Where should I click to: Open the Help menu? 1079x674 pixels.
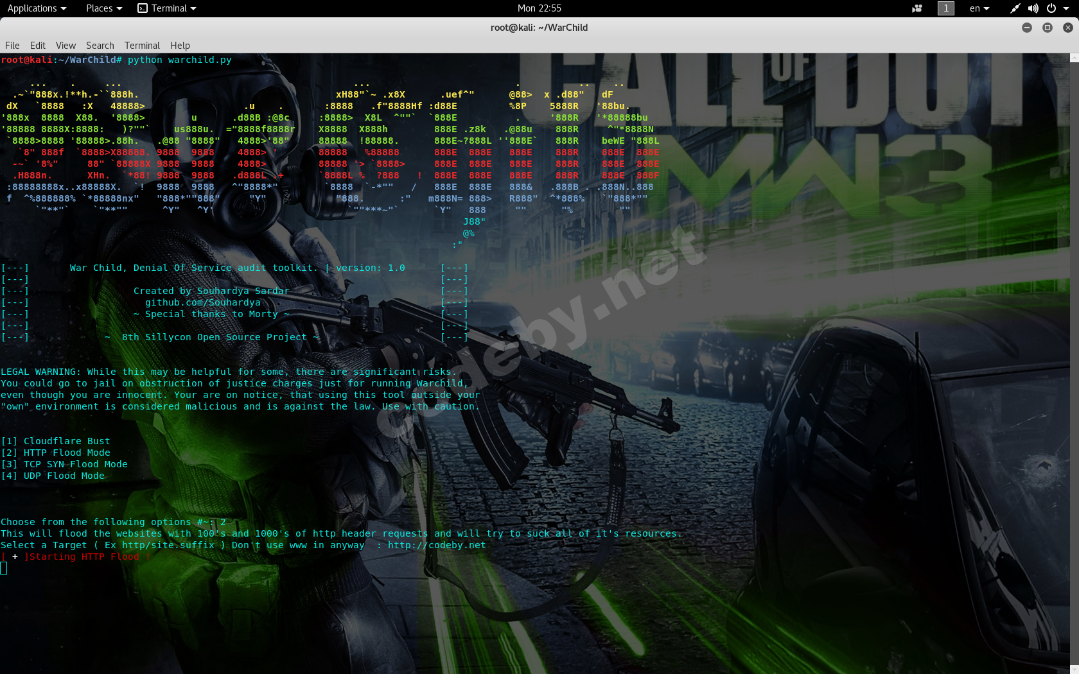pos(180,46)
